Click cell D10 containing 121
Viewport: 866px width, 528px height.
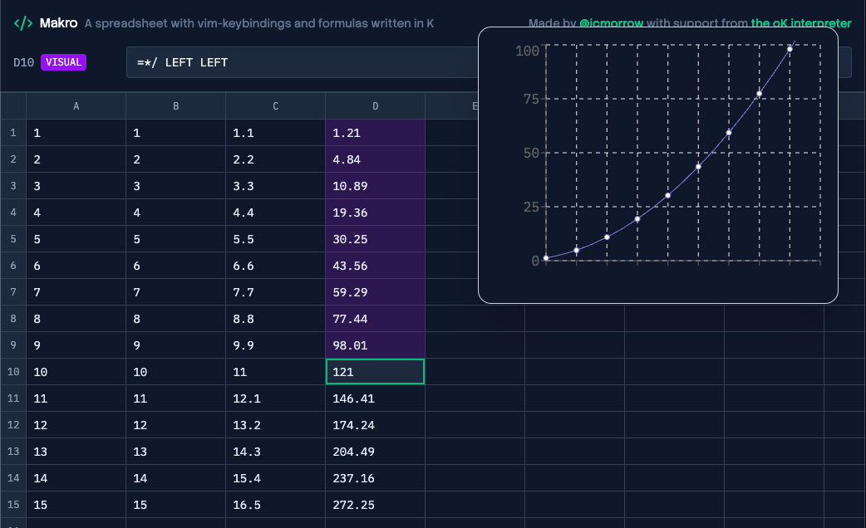[x=375, y=372]
